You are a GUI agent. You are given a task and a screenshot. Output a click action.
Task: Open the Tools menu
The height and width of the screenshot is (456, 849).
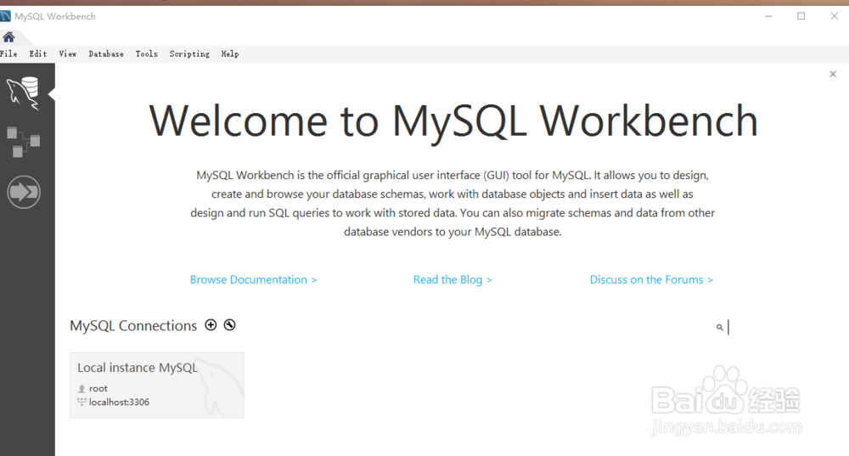click(146, 53)
